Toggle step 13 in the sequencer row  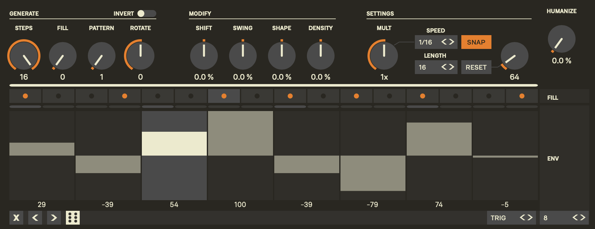423,96
